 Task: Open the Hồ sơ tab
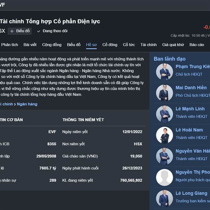(91, 45)
